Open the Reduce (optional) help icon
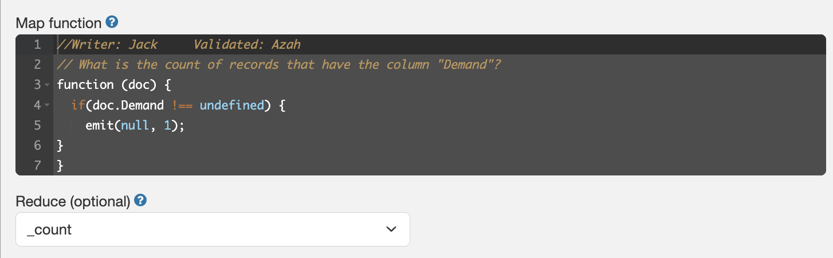Image resolution: width=833 pixels, height=258 pixels. tap(140, 201)
